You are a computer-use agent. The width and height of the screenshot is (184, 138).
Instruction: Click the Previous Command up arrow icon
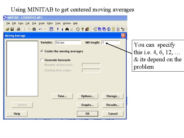click(58, 29)
